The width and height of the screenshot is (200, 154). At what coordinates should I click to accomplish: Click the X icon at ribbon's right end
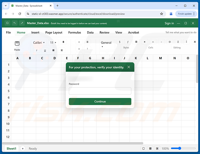click(195, 42)
